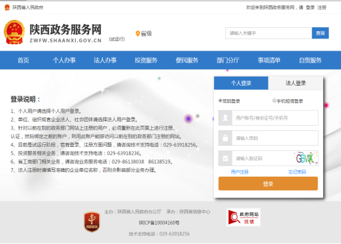Open the 便民服务 navigation item
Screen dimensions: 341x244
pos(187,61)
